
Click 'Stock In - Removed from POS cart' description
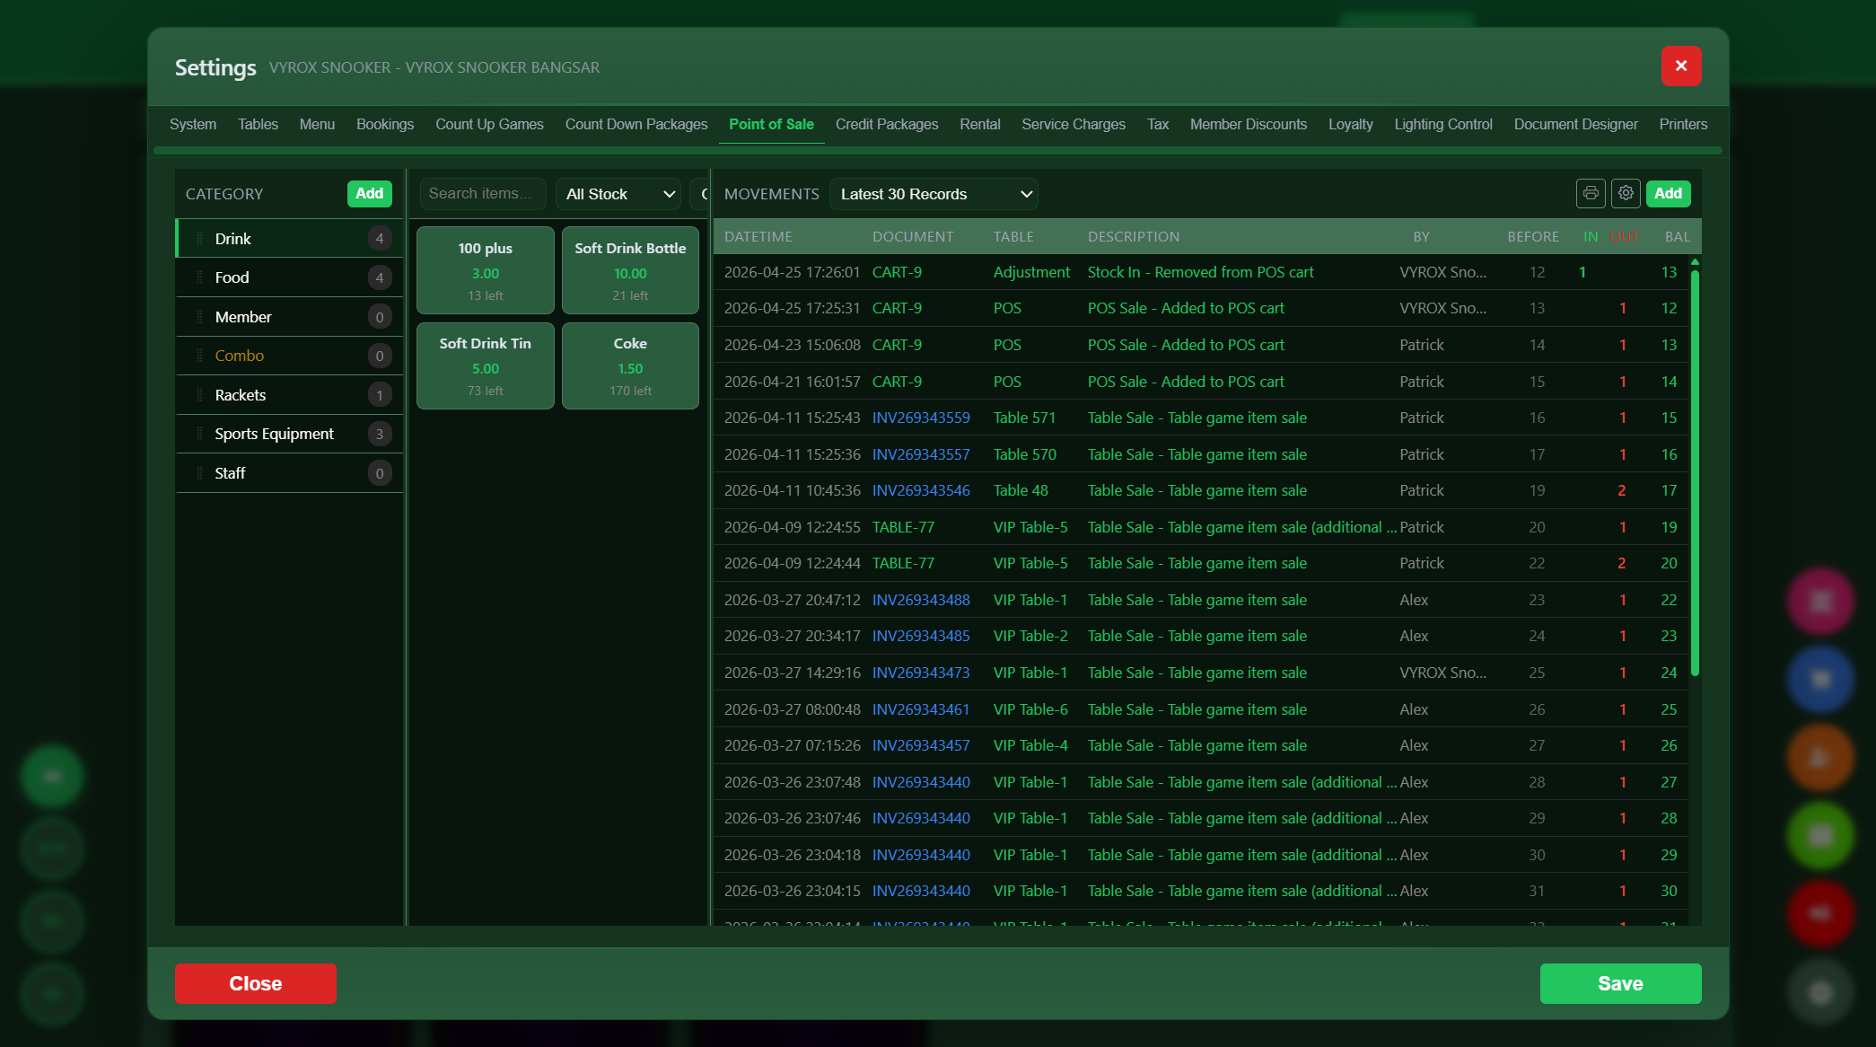1201,272
